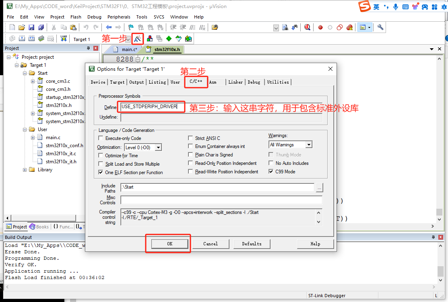Click the Cancel button

click(x=211, y=244)
